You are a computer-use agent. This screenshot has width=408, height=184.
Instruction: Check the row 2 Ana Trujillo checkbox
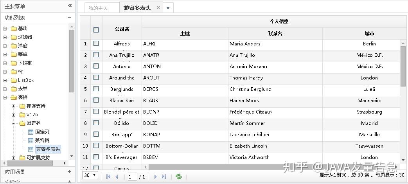tap(96, 55)
